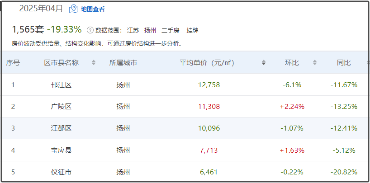This screenshot has width=370, height=183.
Task: Click the price 6,461 cell
Action: click(209, 172)
